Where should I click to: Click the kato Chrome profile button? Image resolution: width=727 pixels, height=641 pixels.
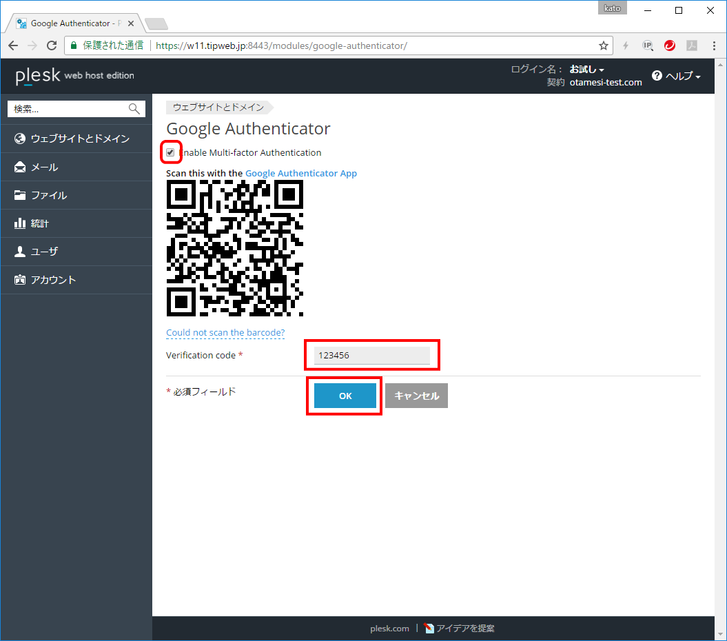tap(612, 8)
